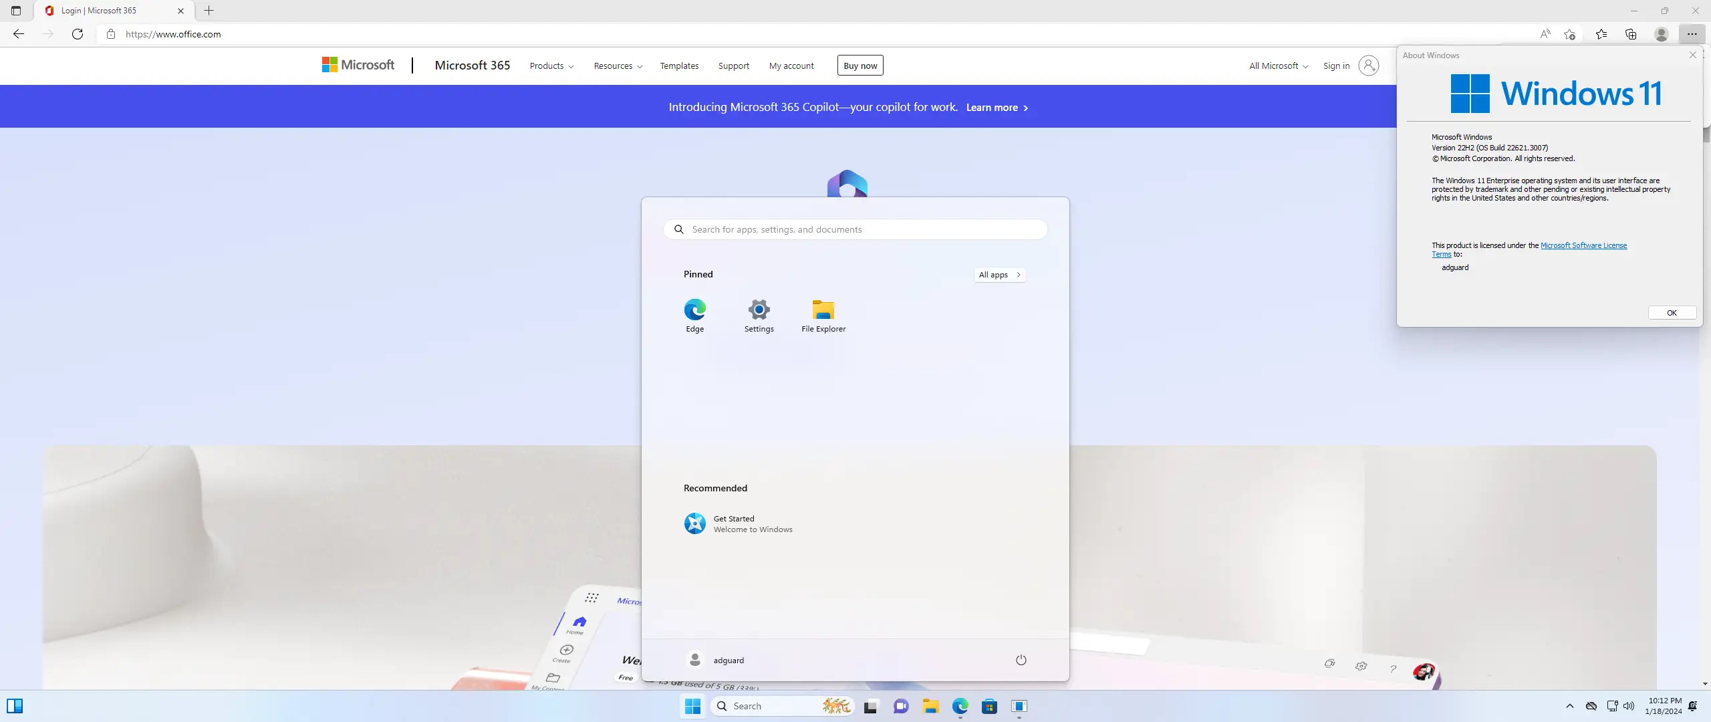Launch Microsoft Store from the taskbar
This screenshot has width=1711, height=722.
click(989, 706)
